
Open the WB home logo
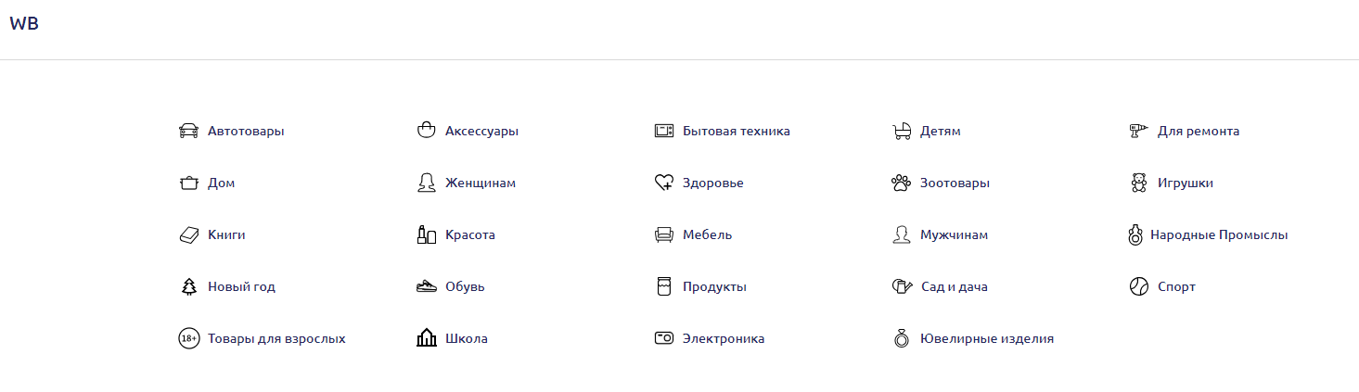tap(24, 24)
